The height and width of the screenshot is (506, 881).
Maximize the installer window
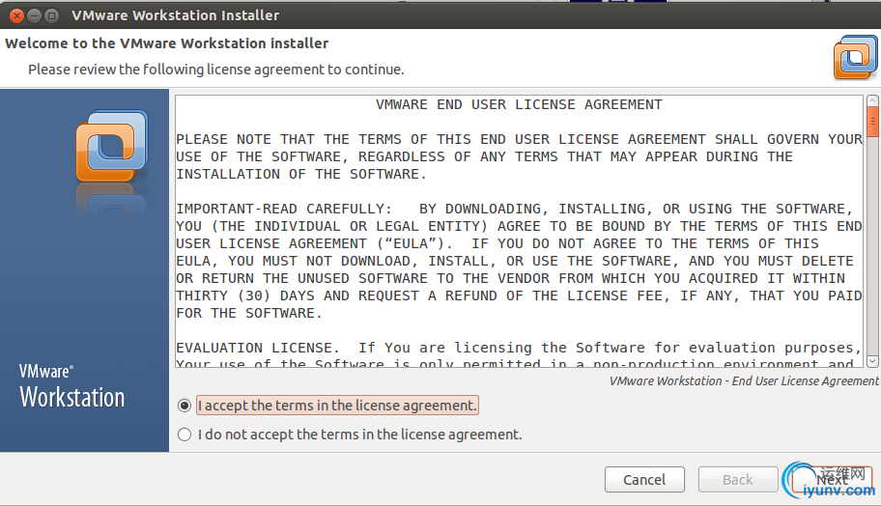[52, 15]
